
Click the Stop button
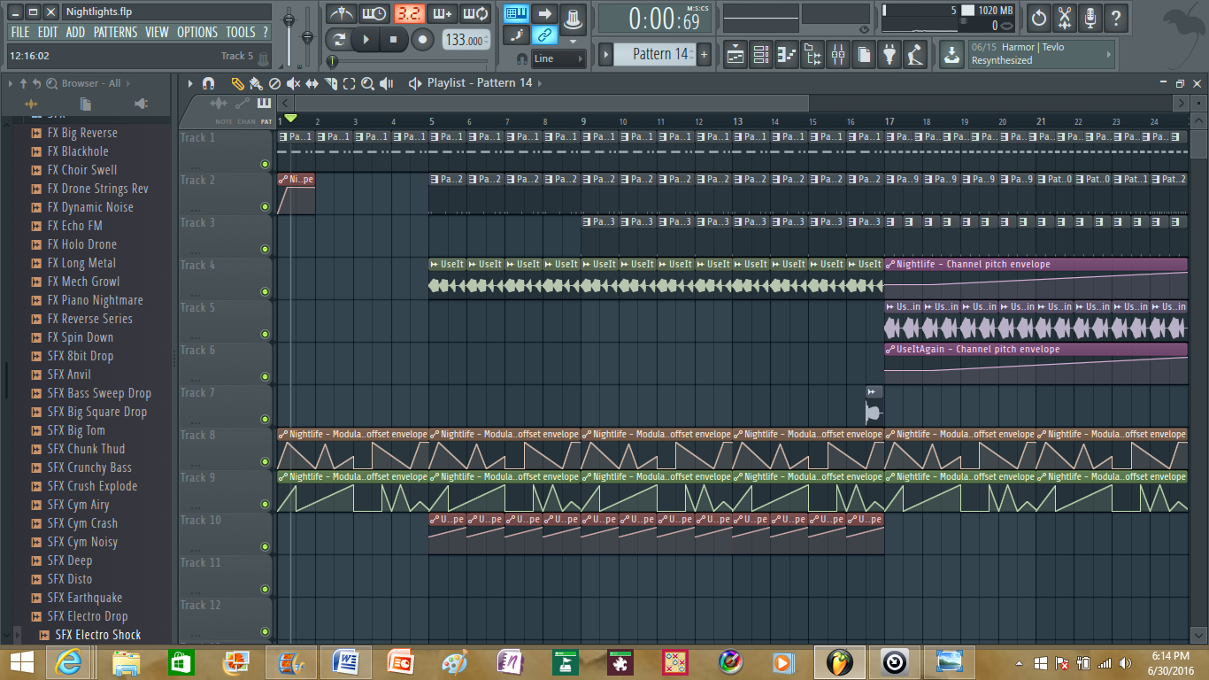(x=393, y=40)
